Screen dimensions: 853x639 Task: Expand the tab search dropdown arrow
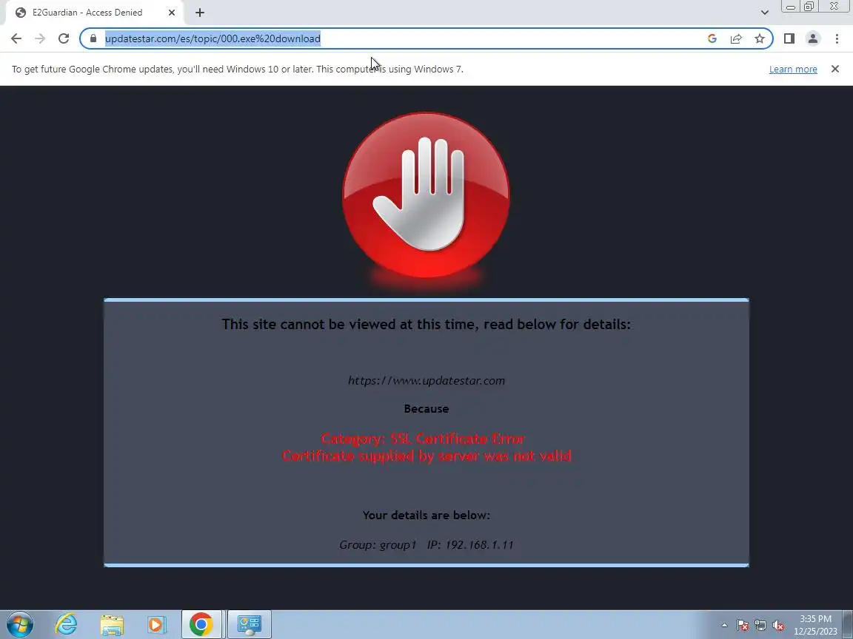coord(764,13)
